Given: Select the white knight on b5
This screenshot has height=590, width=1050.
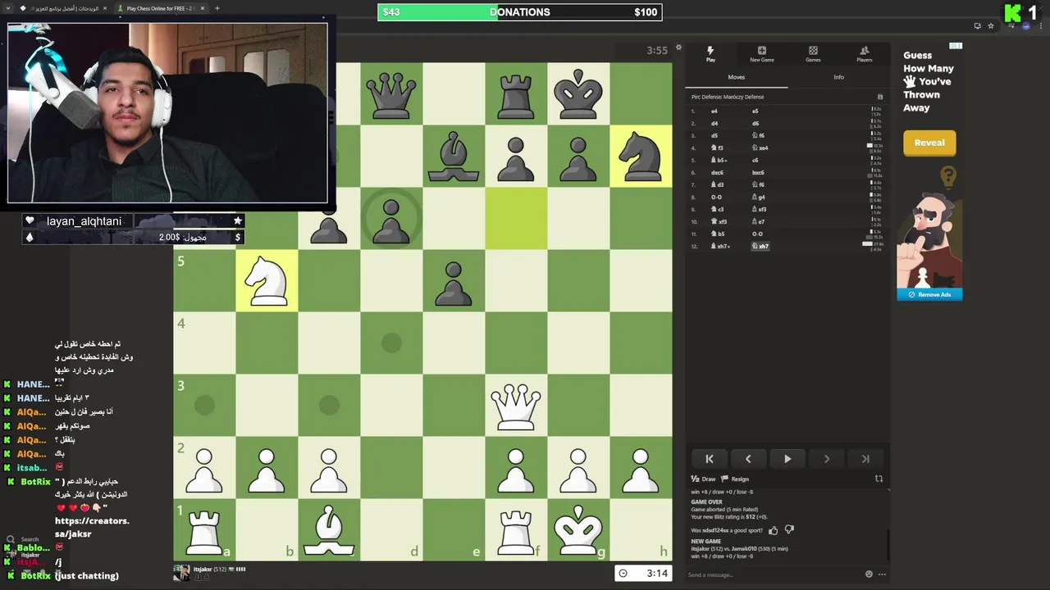Looking at the screenshot, I should (267, 280).
